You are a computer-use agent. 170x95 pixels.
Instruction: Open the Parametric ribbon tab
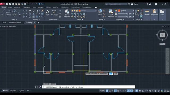(x=26, y=7)
